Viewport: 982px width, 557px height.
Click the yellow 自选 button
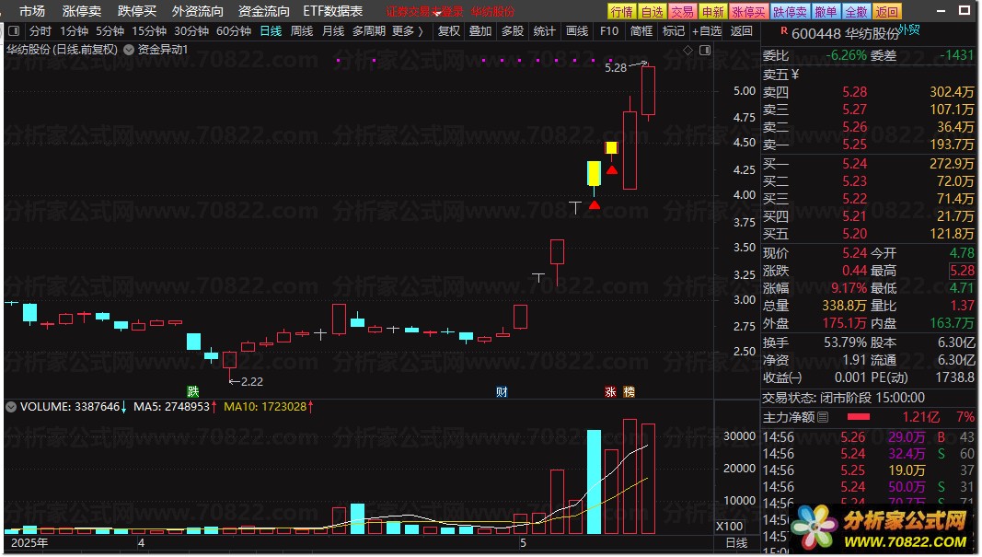[652, 11]
